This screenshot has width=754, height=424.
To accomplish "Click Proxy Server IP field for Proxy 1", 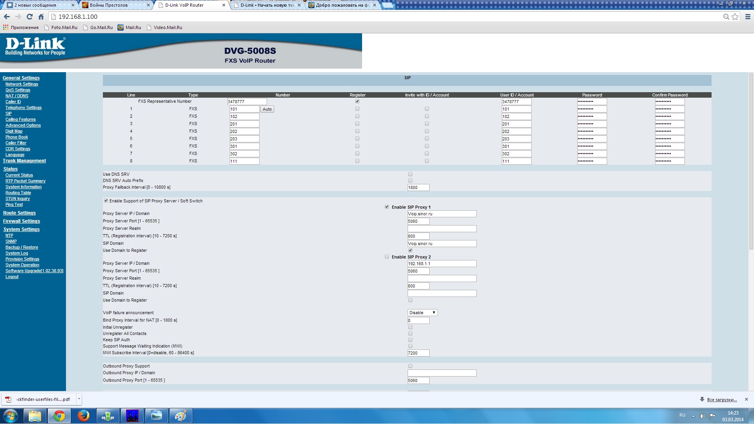I will coord(442,214).
